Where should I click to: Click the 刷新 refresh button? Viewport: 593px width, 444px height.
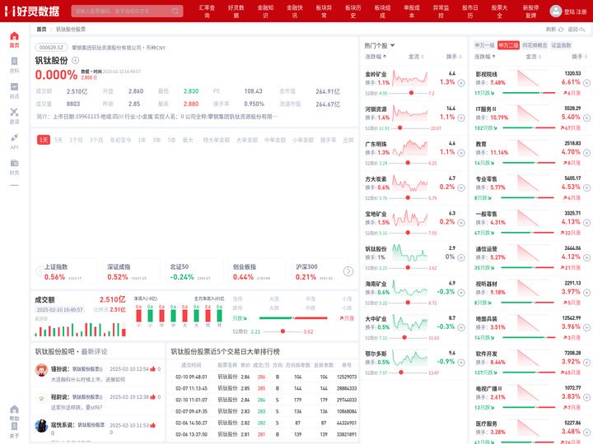tap(554, 29)
